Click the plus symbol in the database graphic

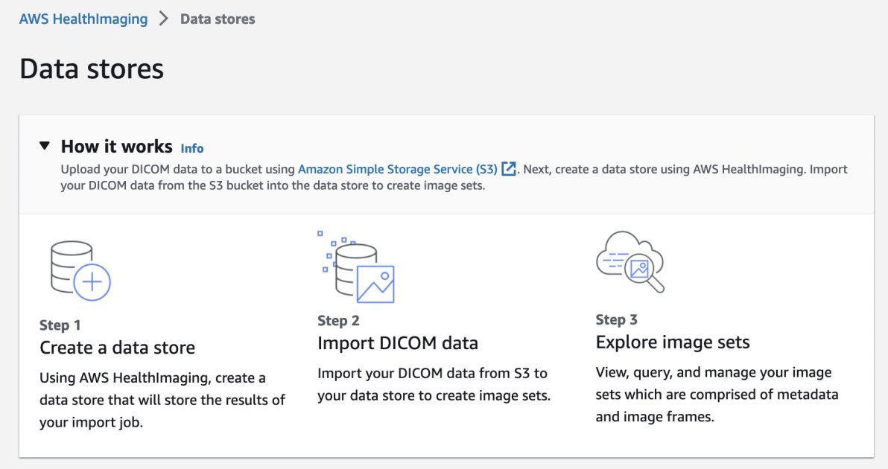click(91, 284)
